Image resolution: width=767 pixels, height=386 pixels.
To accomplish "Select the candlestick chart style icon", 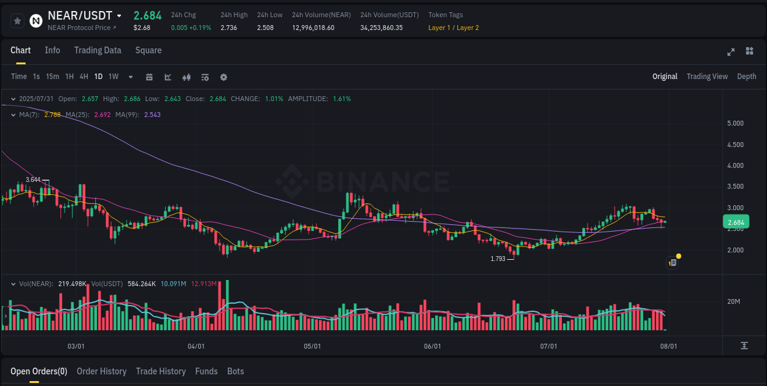I will [186, 77].
